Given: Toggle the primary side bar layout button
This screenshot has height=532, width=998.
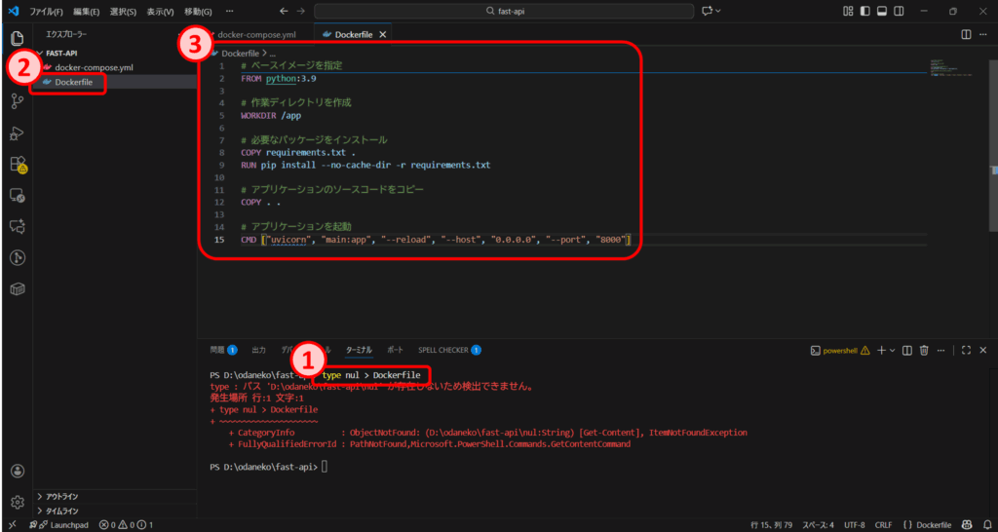Looking at the screenshot, I should 864,11.
